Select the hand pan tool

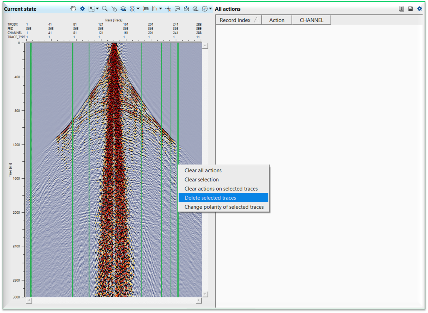[73, 8]
